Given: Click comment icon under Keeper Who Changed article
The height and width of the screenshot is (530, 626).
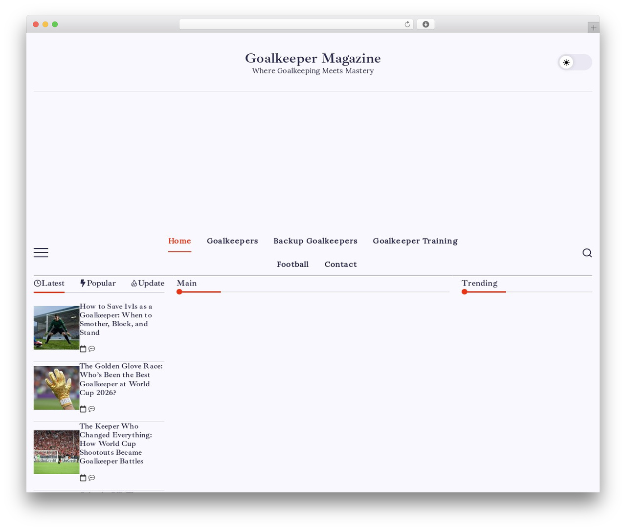Looking at the screenshot, I should pos(91,478).
